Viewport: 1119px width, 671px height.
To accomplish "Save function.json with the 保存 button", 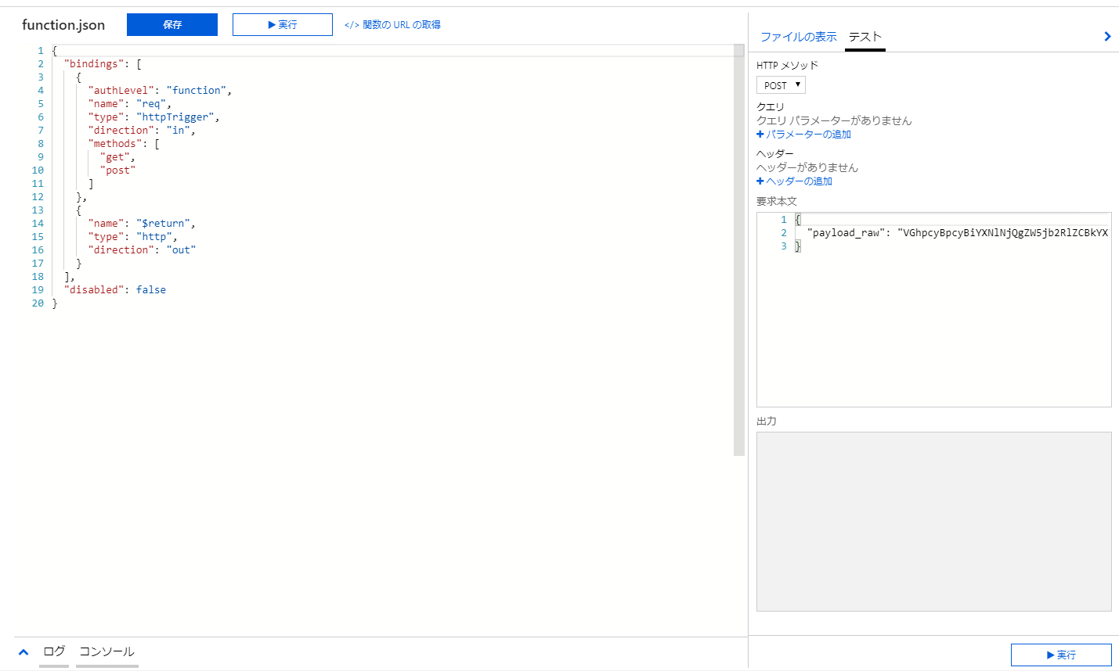I will coord(172,25).
